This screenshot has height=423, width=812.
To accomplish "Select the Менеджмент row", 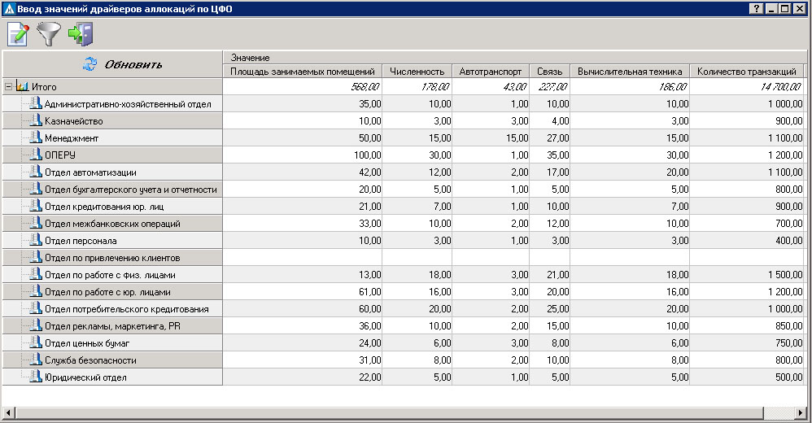I will [71, 138].
